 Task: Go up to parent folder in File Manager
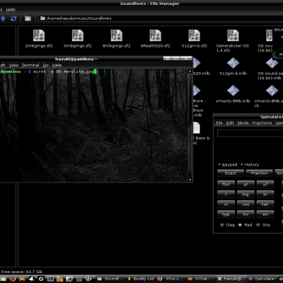click(3, 18)
